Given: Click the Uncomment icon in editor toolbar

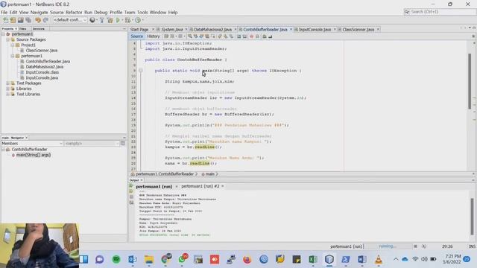Looking at the screenshot, I should [270, 36].
